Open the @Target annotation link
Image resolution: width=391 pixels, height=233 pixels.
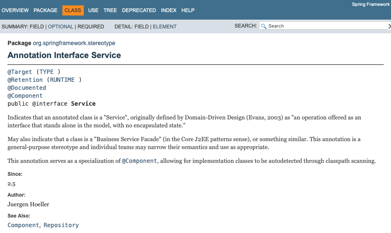[20, 72]
